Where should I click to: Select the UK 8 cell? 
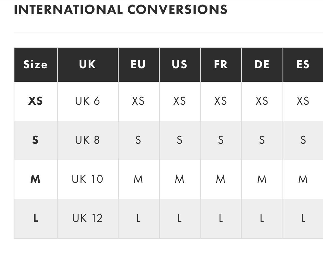87,140
